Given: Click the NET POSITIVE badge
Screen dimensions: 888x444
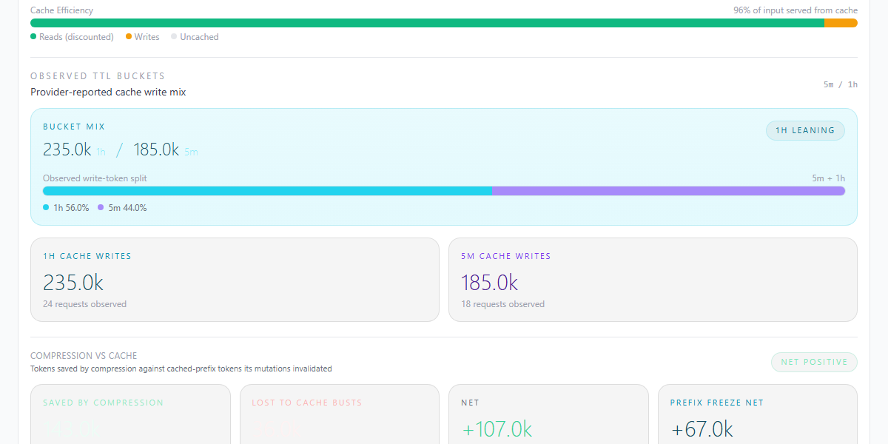Looking at the screenshot, I should click(x=814, y=362).
